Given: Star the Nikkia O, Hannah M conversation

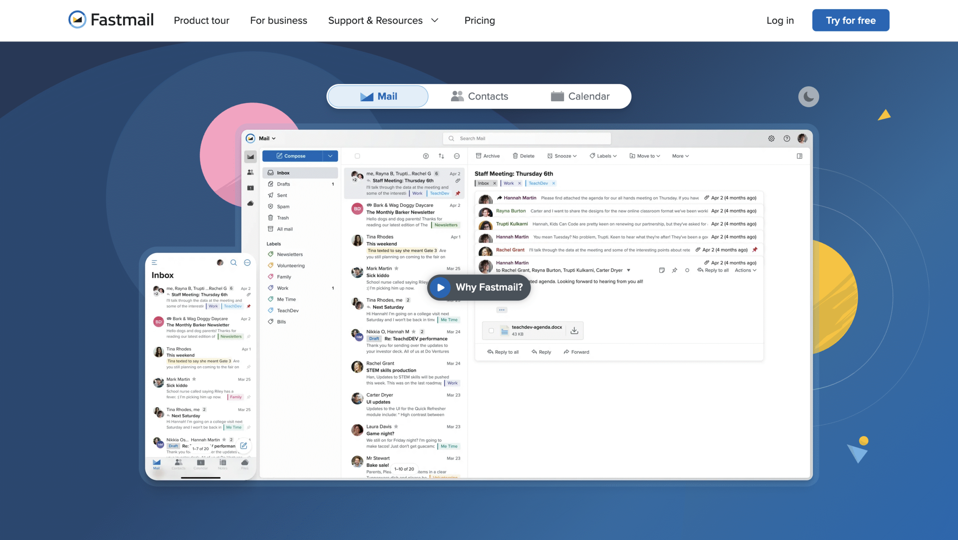Looking at the screenshot, I should click(x=414, y=331).
